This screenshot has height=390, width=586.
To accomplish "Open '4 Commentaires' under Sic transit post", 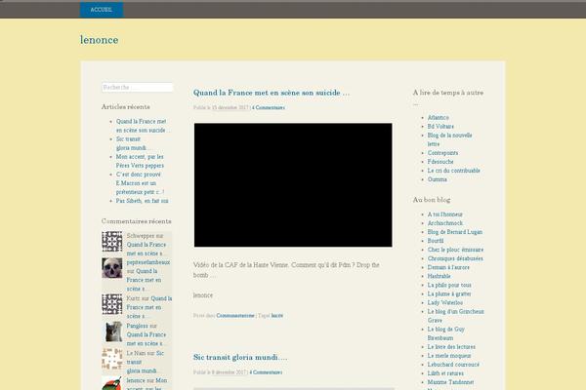I will [x=266, y=372].
